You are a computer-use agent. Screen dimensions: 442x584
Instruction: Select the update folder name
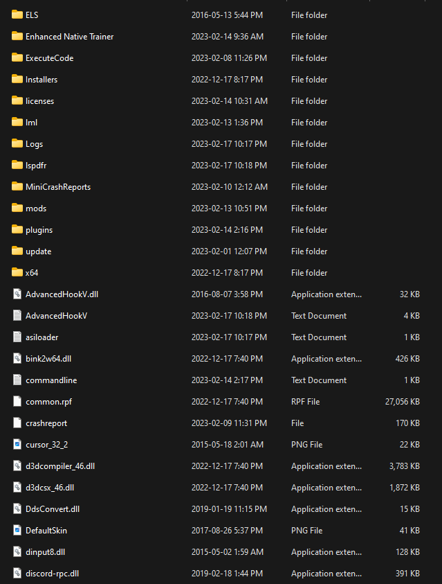(x=39, y=251)
